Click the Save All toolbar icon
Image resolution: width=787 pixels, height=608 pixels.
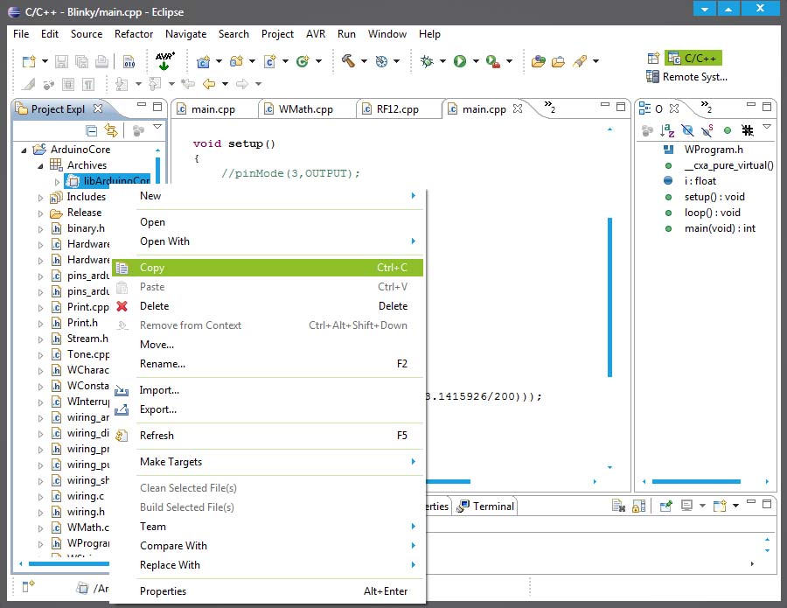81,61
